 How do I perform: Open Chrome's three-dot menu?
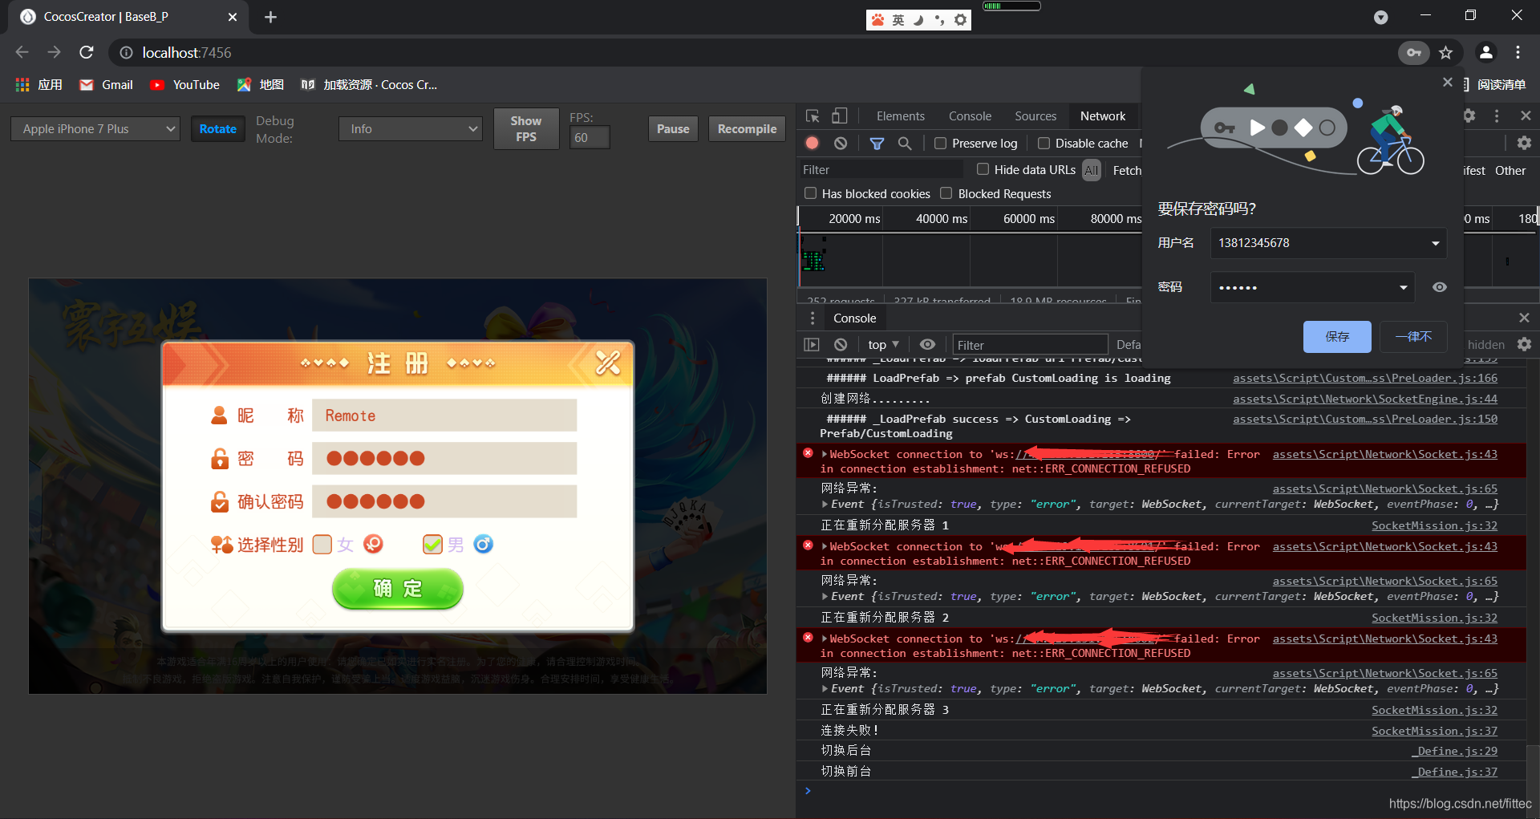[x=1518, y=52]
